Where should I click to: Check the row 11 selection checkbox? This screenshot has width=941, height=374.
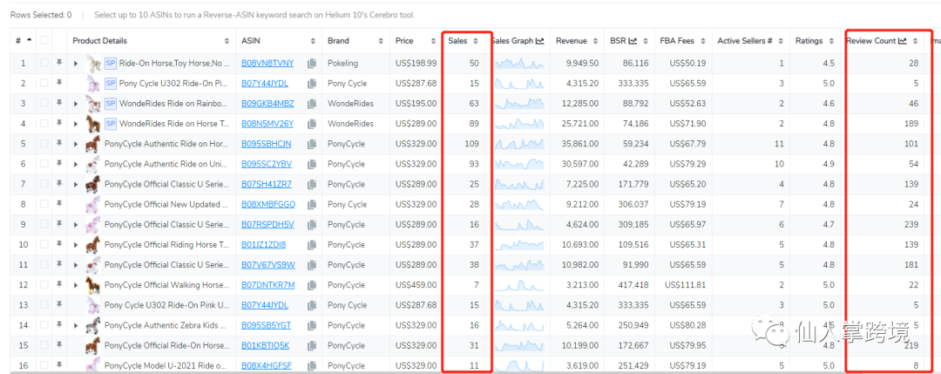(x=44, y=265)
